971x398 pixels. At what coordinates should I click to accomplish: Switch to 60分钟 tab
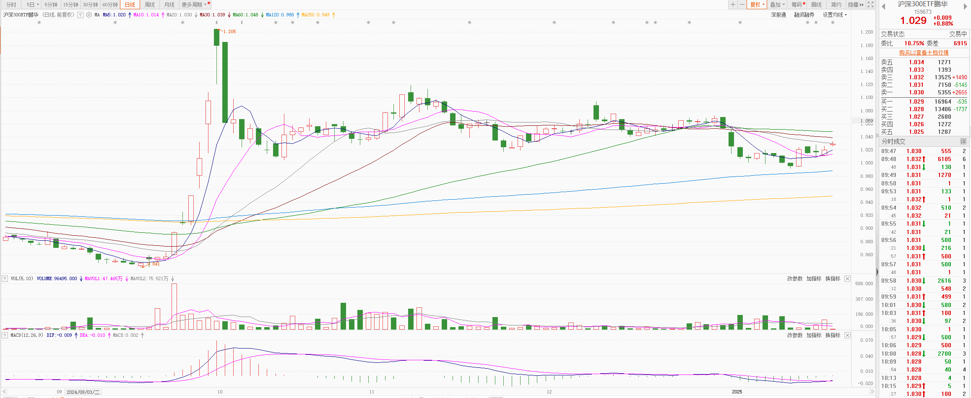coord(110,5)
